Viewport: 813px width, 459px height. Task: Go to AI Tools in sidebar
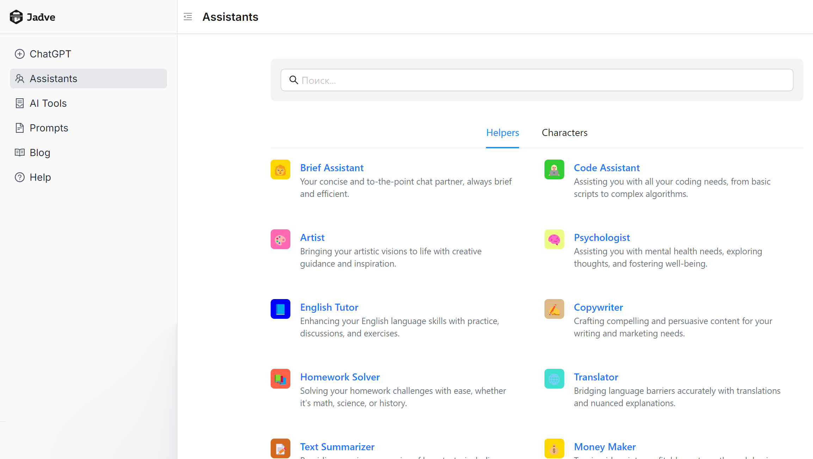pos(48,103)
